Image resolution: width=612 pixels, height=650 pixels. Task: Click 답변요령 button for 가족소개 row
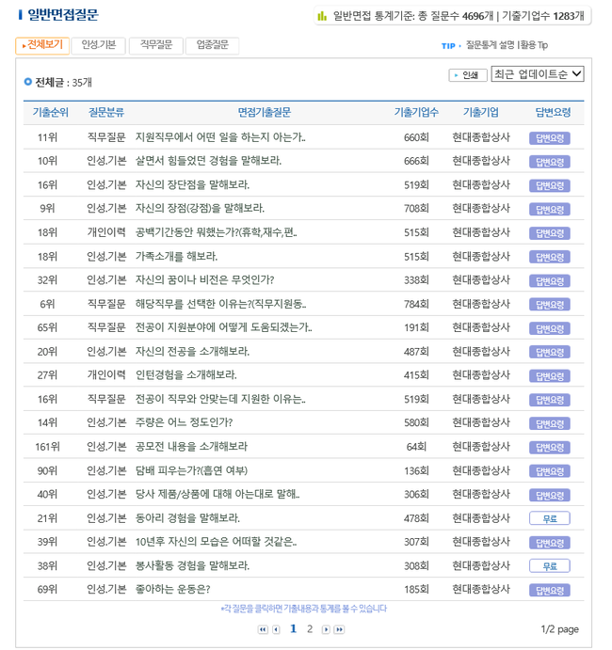tap(549, 258)
